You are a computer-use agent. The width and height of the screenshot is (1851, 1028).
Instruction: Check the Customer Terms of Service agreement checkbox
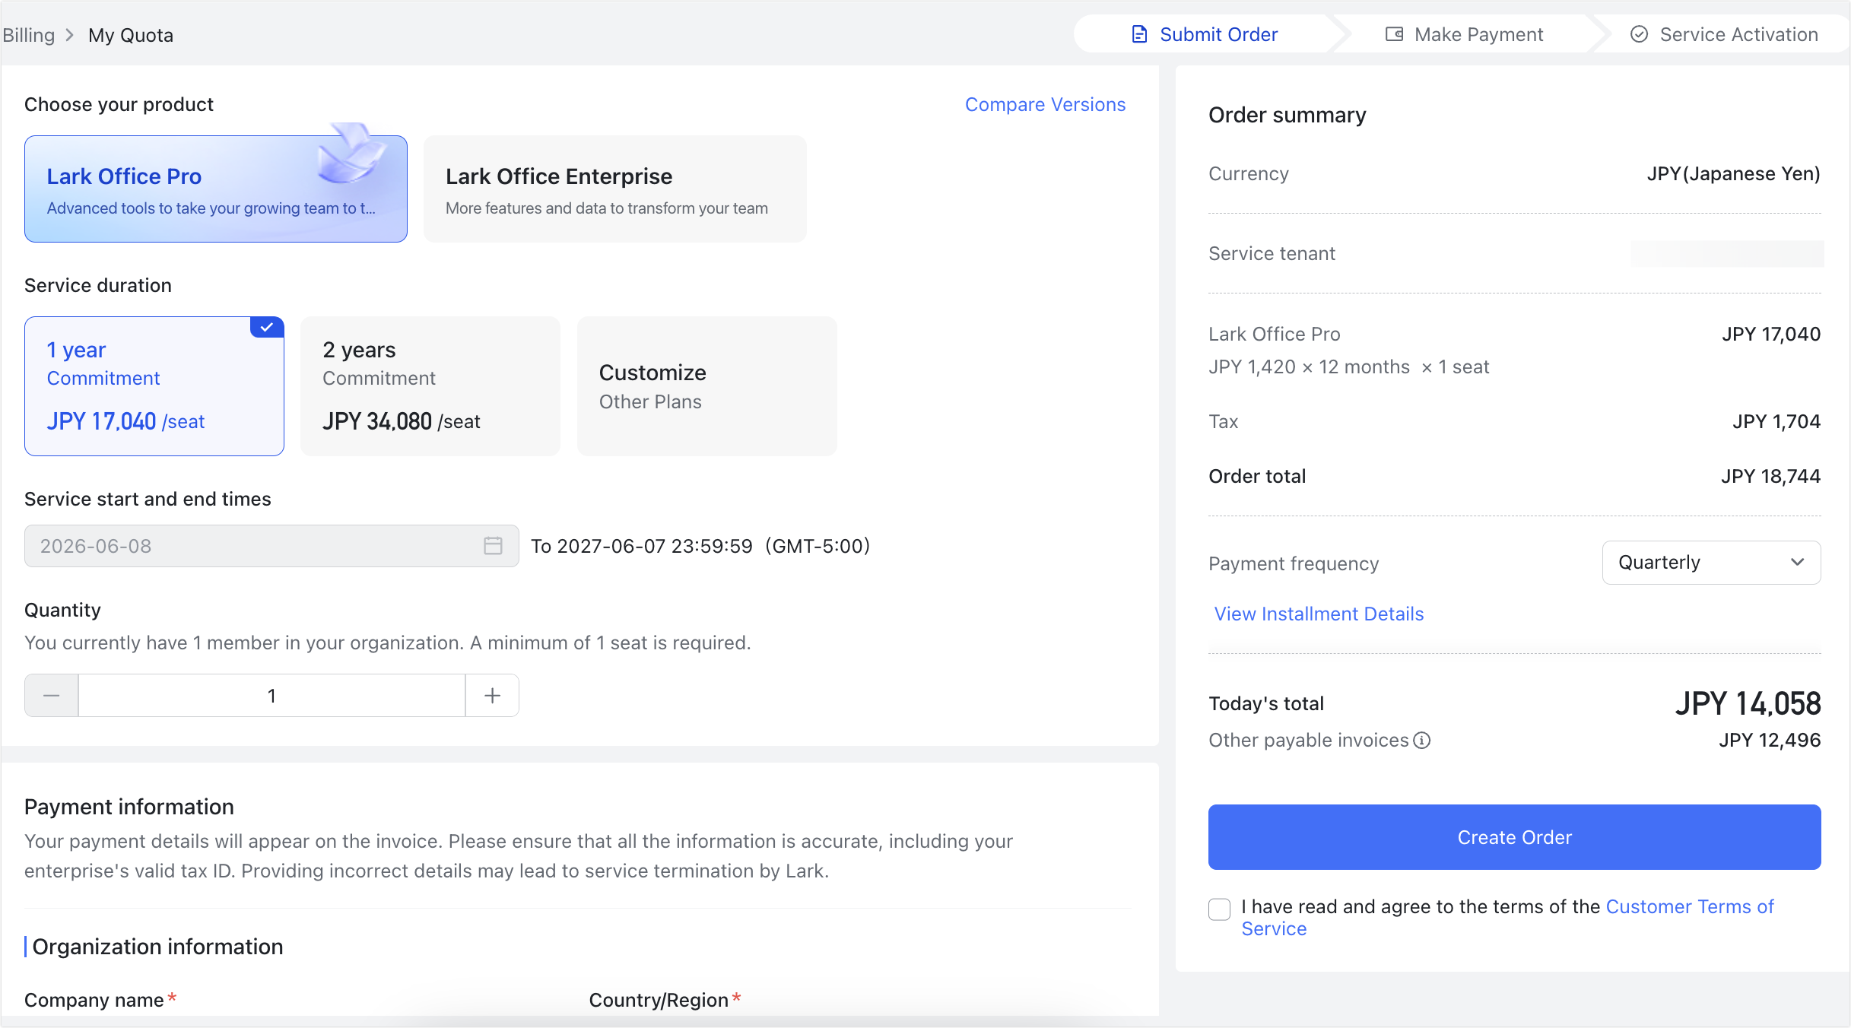(1219, 909)
